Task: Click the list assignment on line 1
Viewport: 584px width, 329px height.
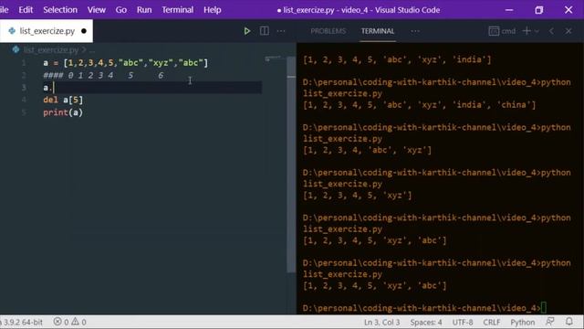Action: (126, 63)
